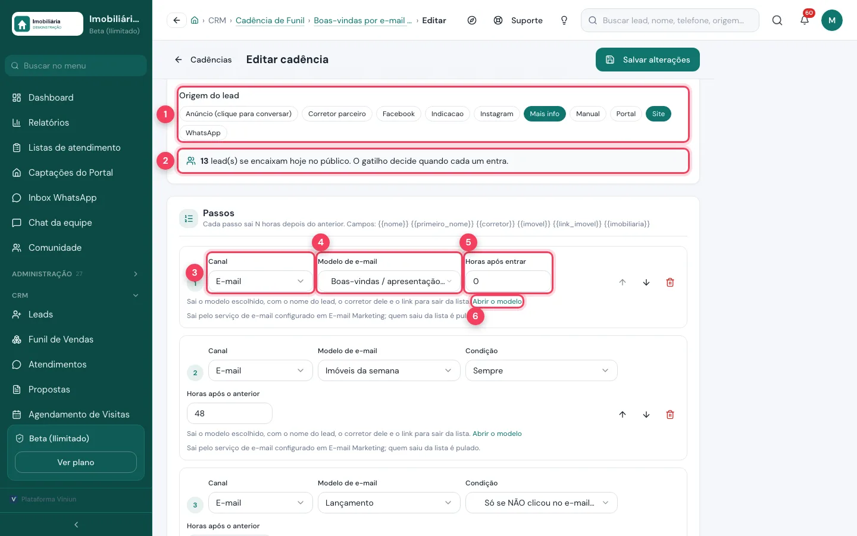Viewport: 857px width, 536px height.
Task: Toggle Instagram origin chip
Action: click(x=496, y=114)
